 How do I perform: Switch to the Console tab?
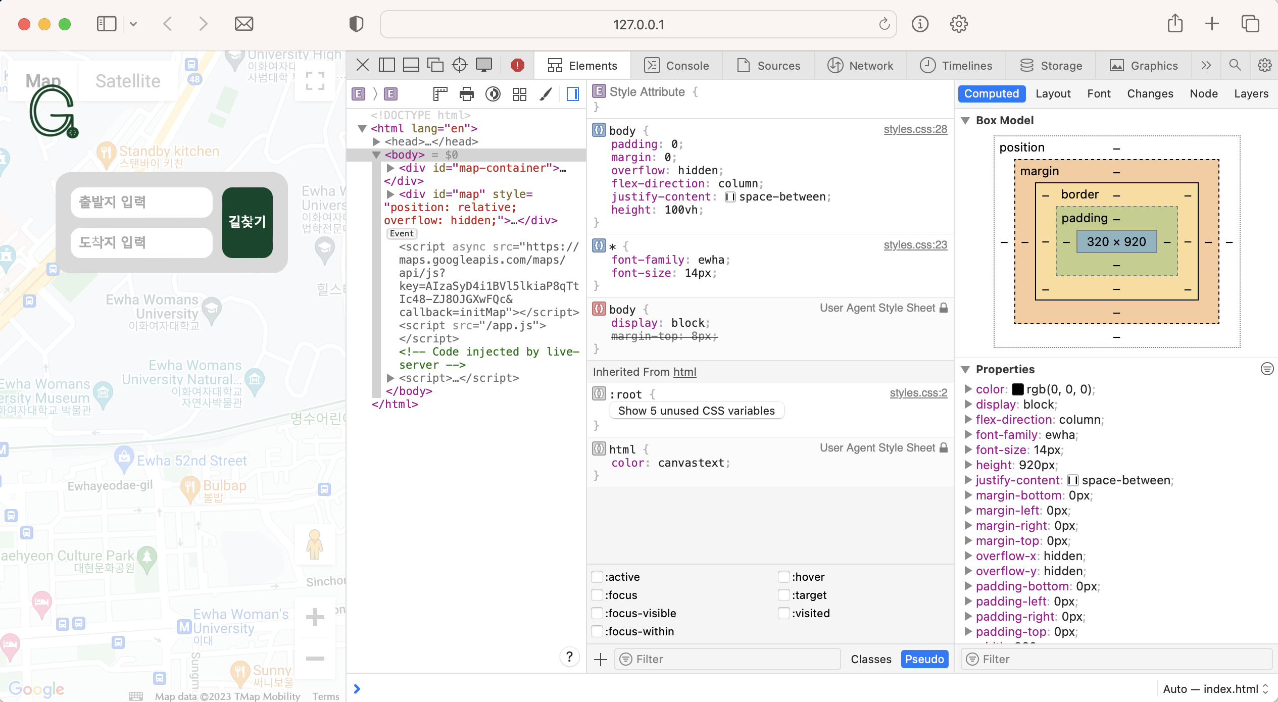677,66
